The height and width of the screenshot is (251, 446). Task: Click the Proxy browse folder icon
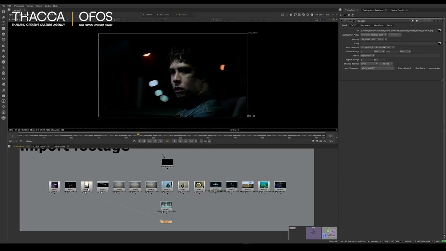click(439, 43)
